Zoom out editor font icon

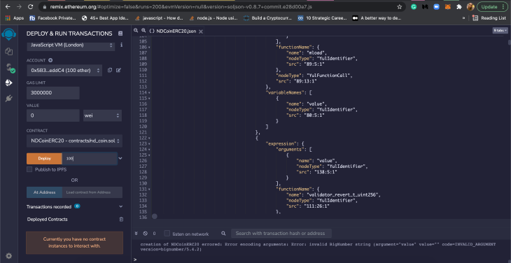pyautogui.click(x=136, y=31)
